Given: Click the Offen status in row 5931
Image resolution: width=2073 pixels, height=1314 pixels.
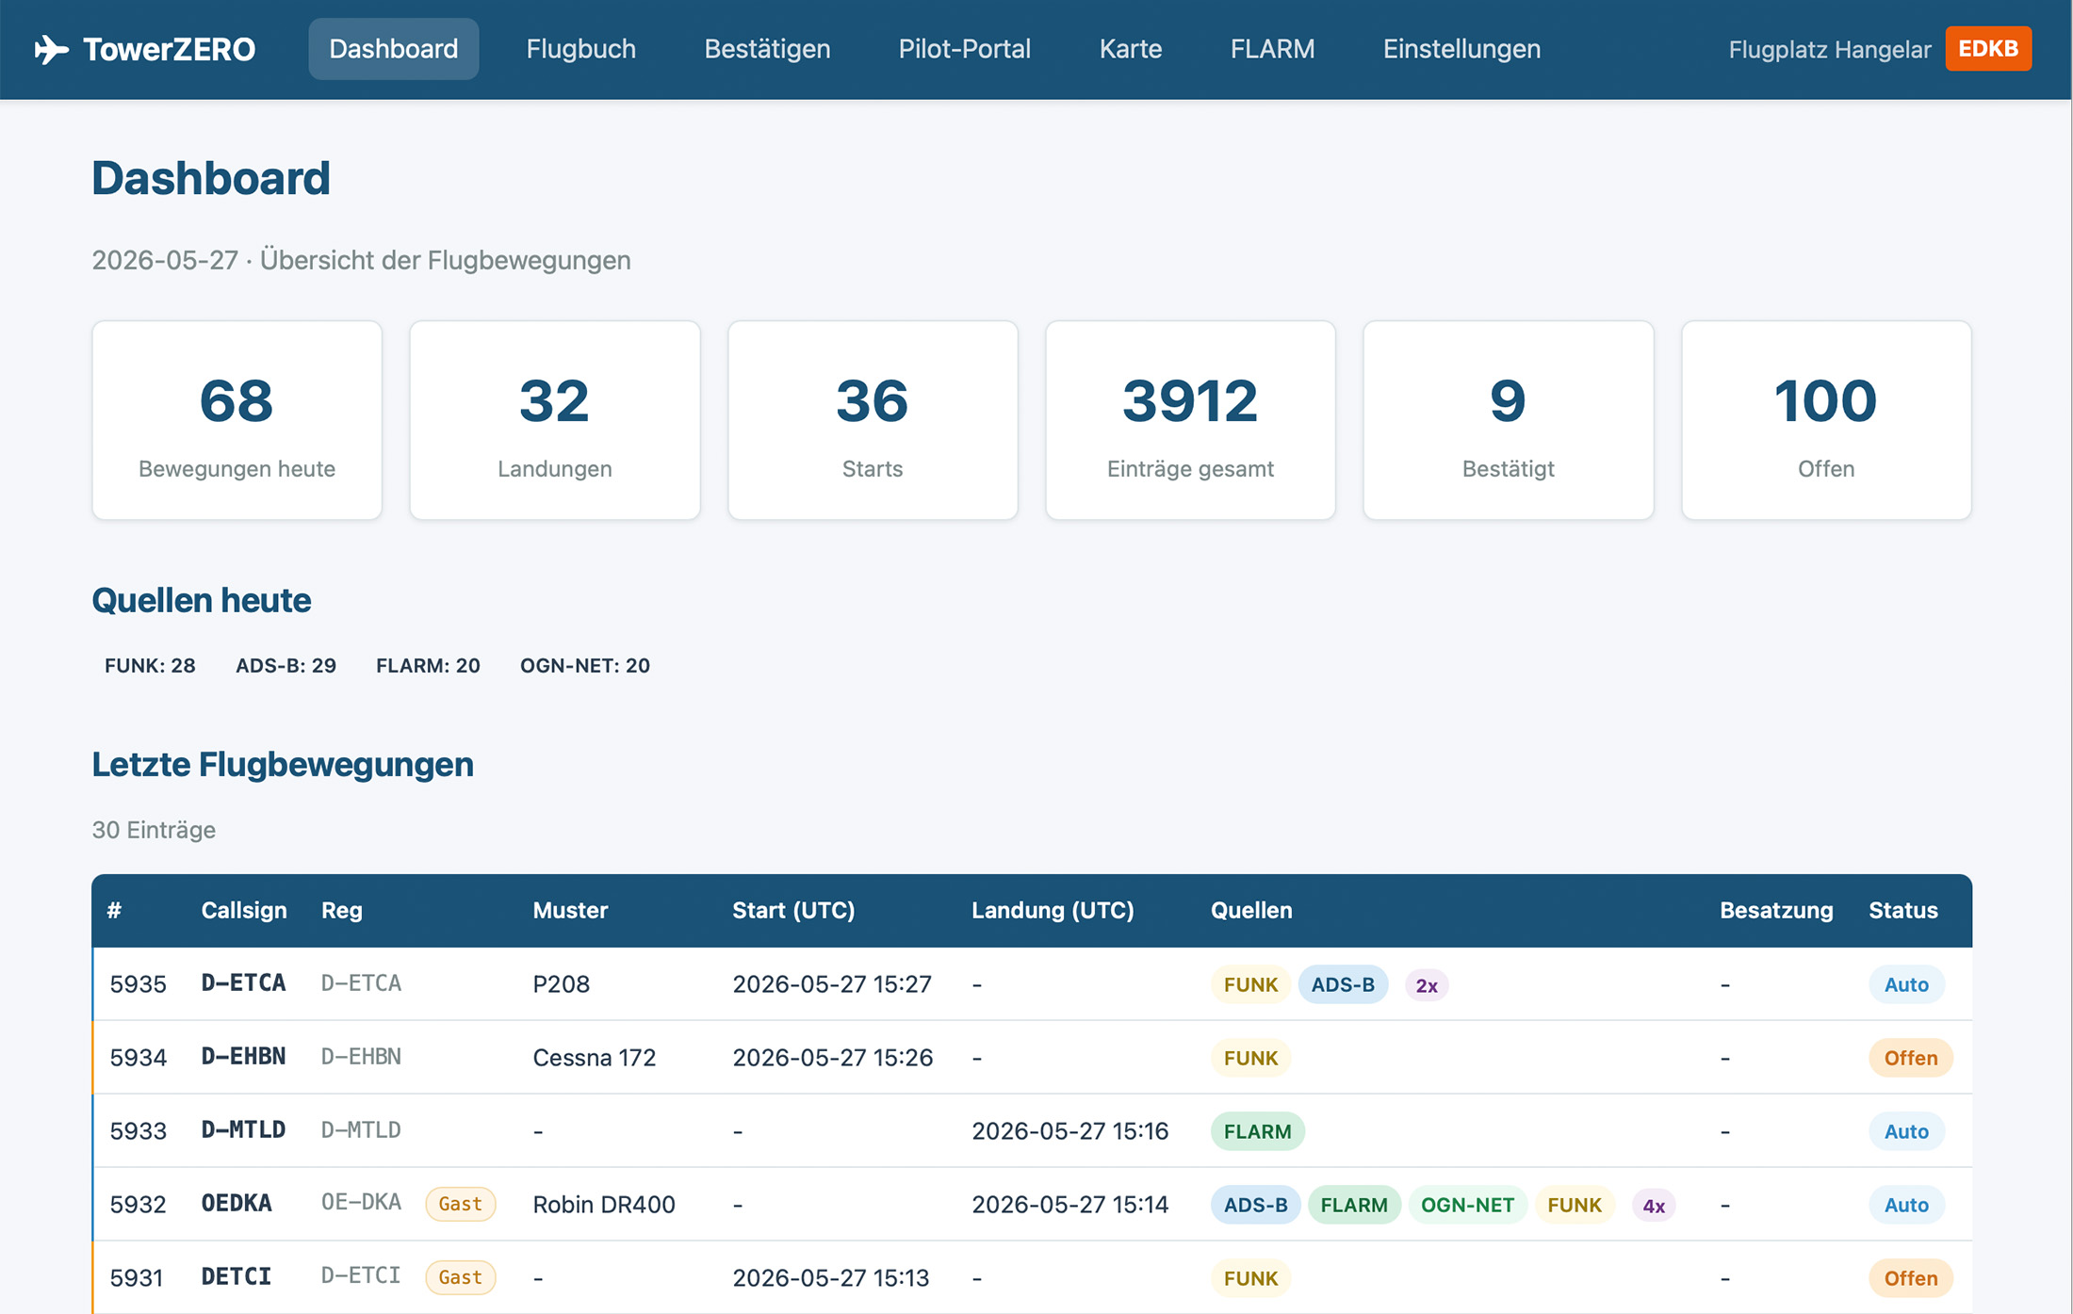Looking at the screenshot, I should point(1911,1278).
